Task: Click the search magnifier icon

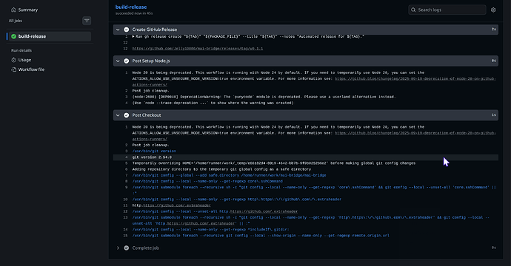Action: coord(413,10)
